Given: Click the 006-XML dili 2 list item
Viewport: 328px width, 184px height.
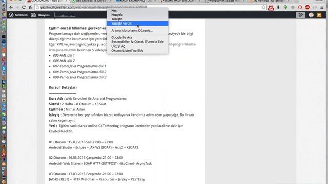Looking at the screenshot, I should tap(64, 61).
